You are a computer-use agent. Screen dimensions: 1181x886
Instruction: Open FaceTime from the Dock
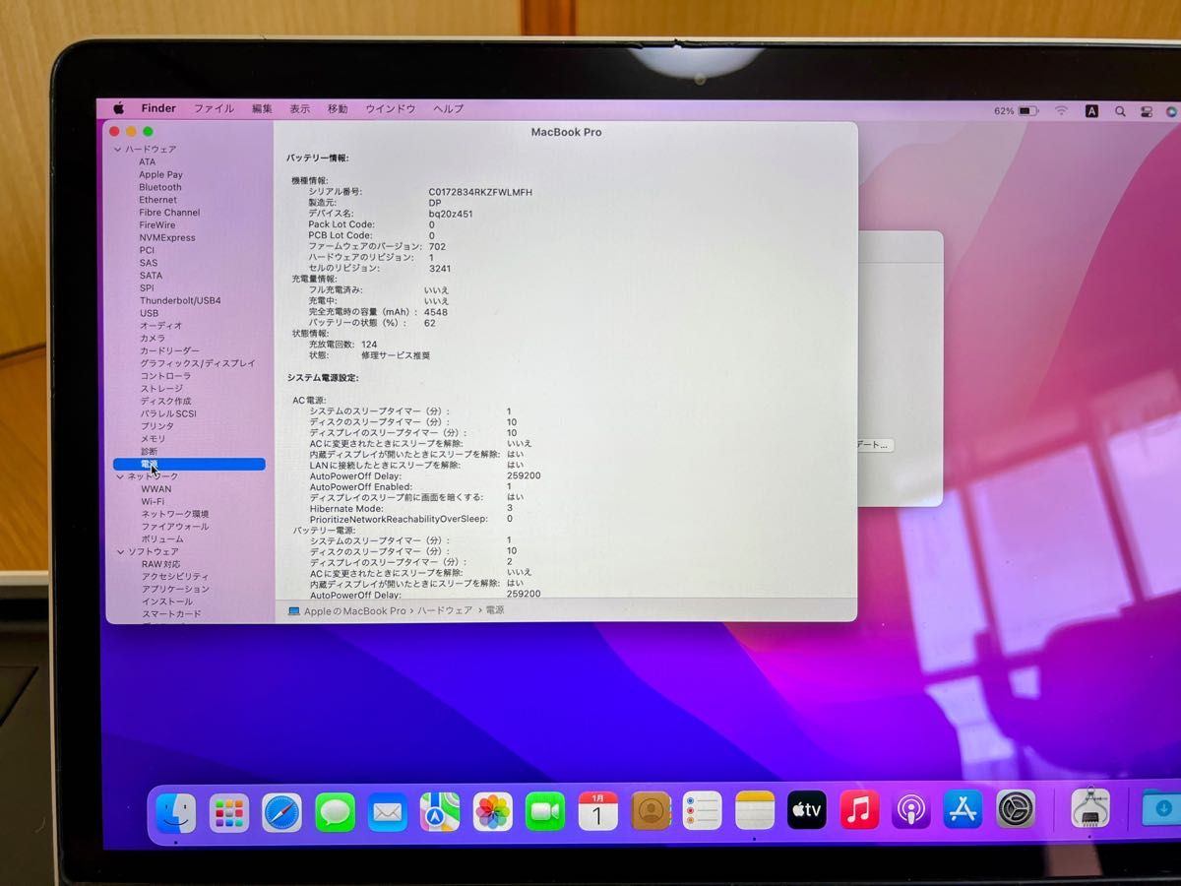point(545,812)
